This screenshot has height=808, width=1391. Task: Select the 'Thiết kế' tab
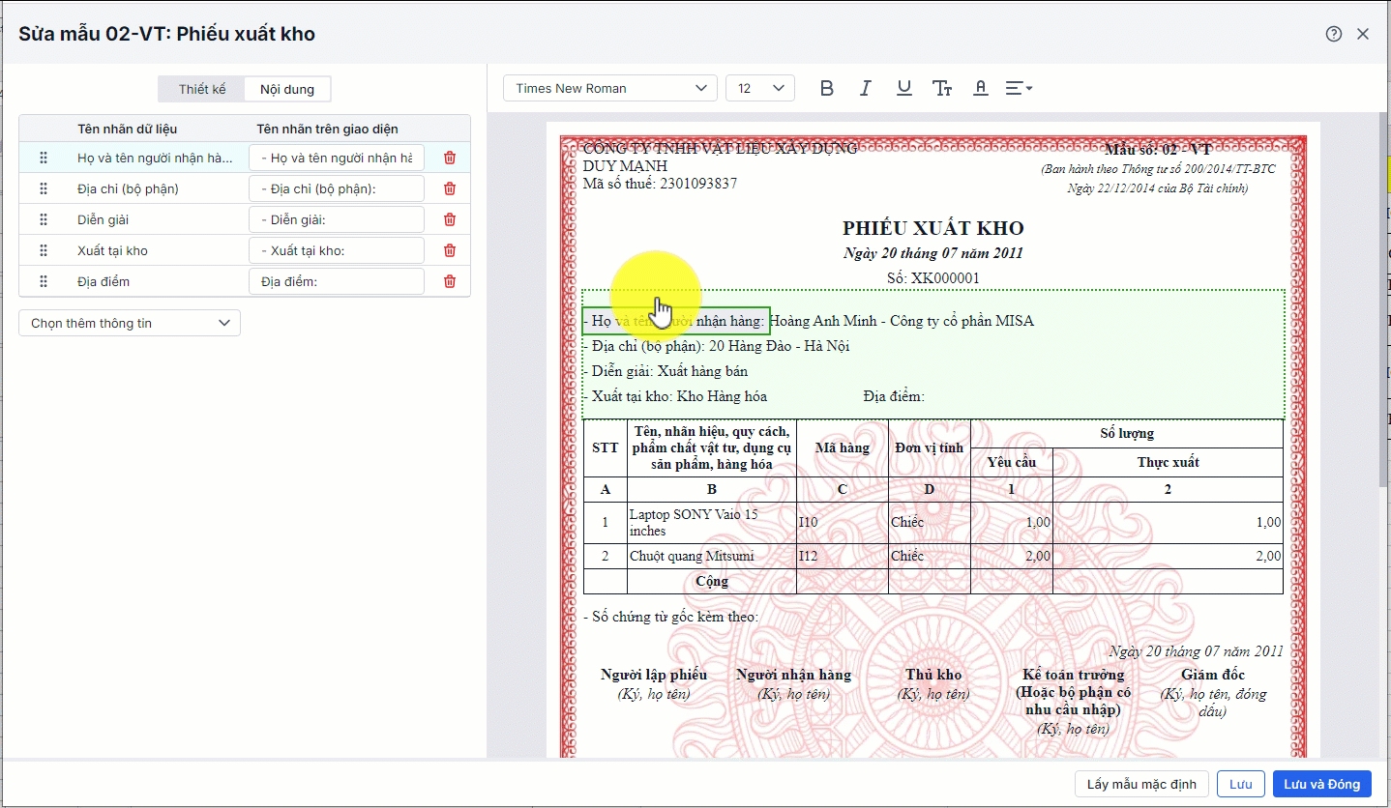[202, 89]
